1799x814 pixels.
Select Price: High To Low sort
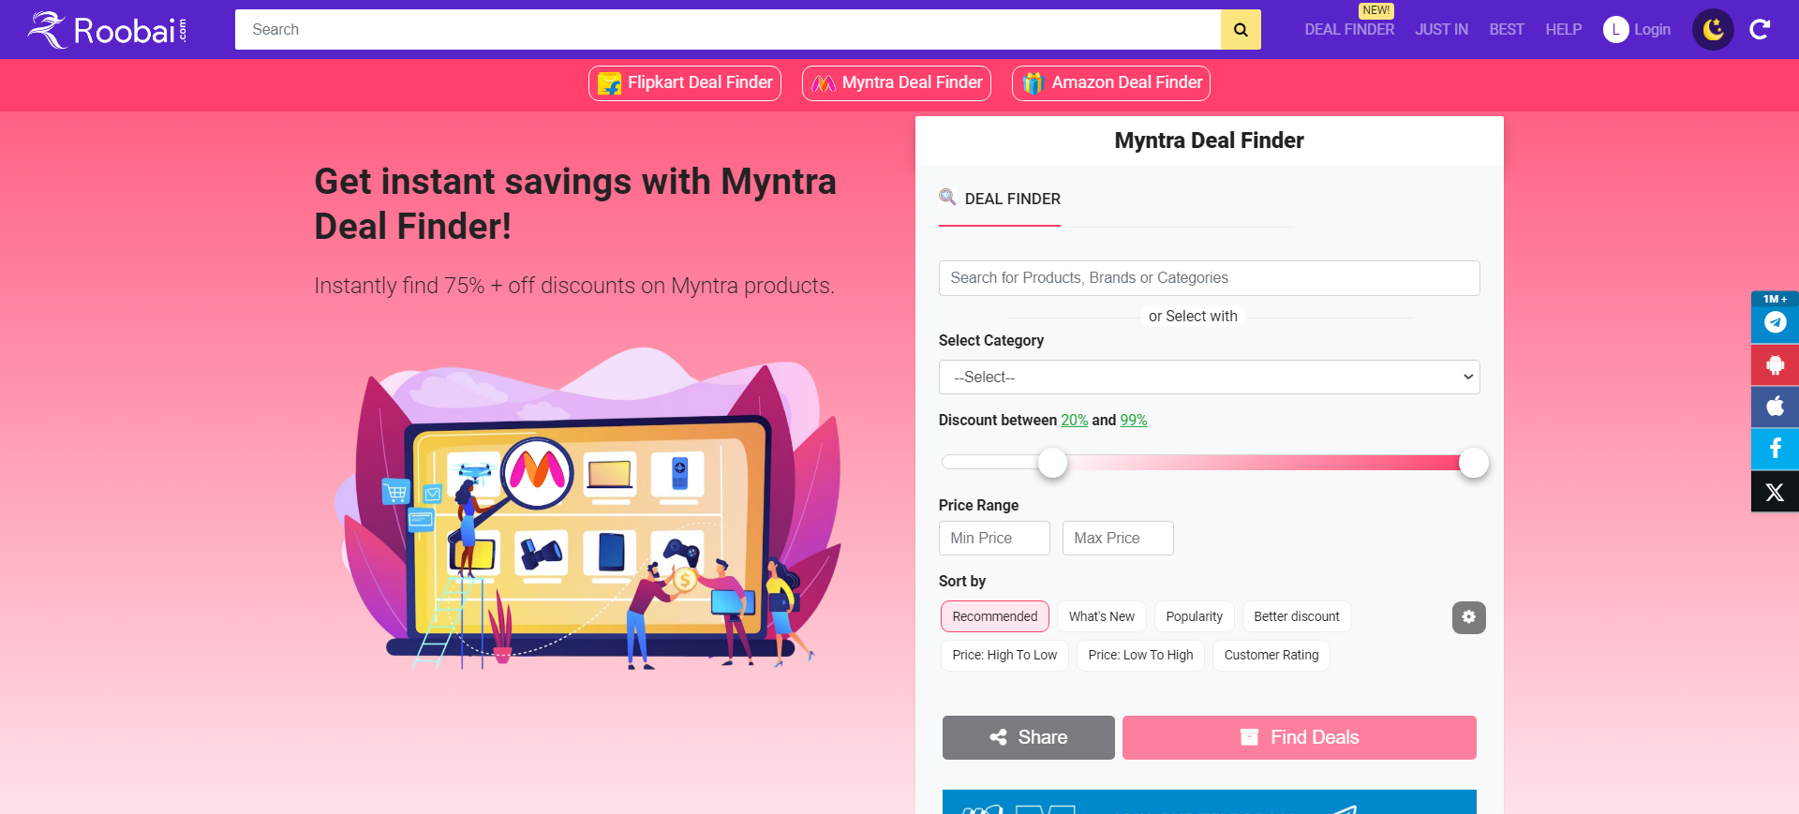pos(1004,655)
